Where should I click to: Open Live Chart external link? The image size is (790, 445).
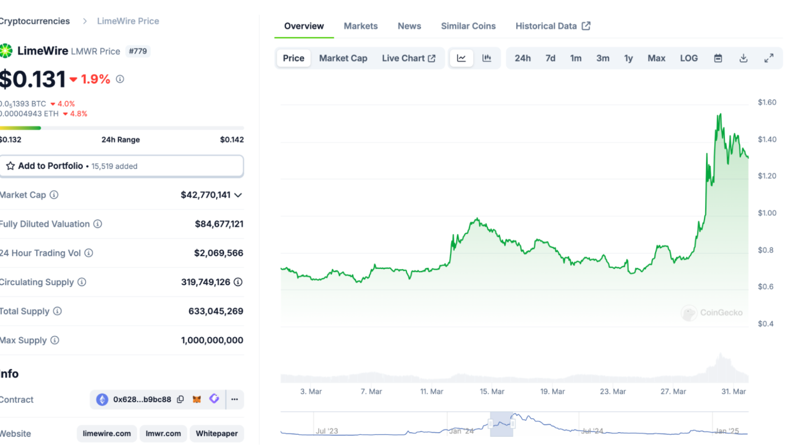click(x=409, y=58)
